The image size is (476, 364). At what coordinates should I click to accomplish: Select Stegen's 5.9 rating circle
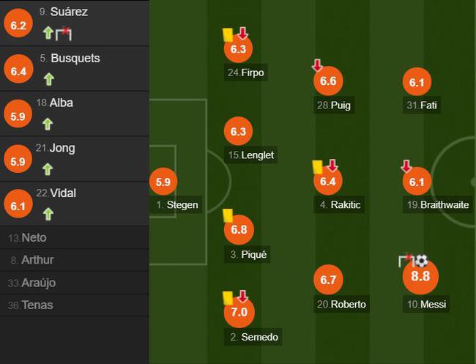tap(163, 182)
